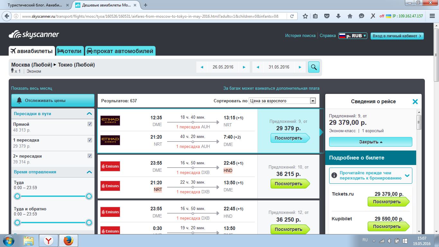Switch to the отели tab

point(70,51)
